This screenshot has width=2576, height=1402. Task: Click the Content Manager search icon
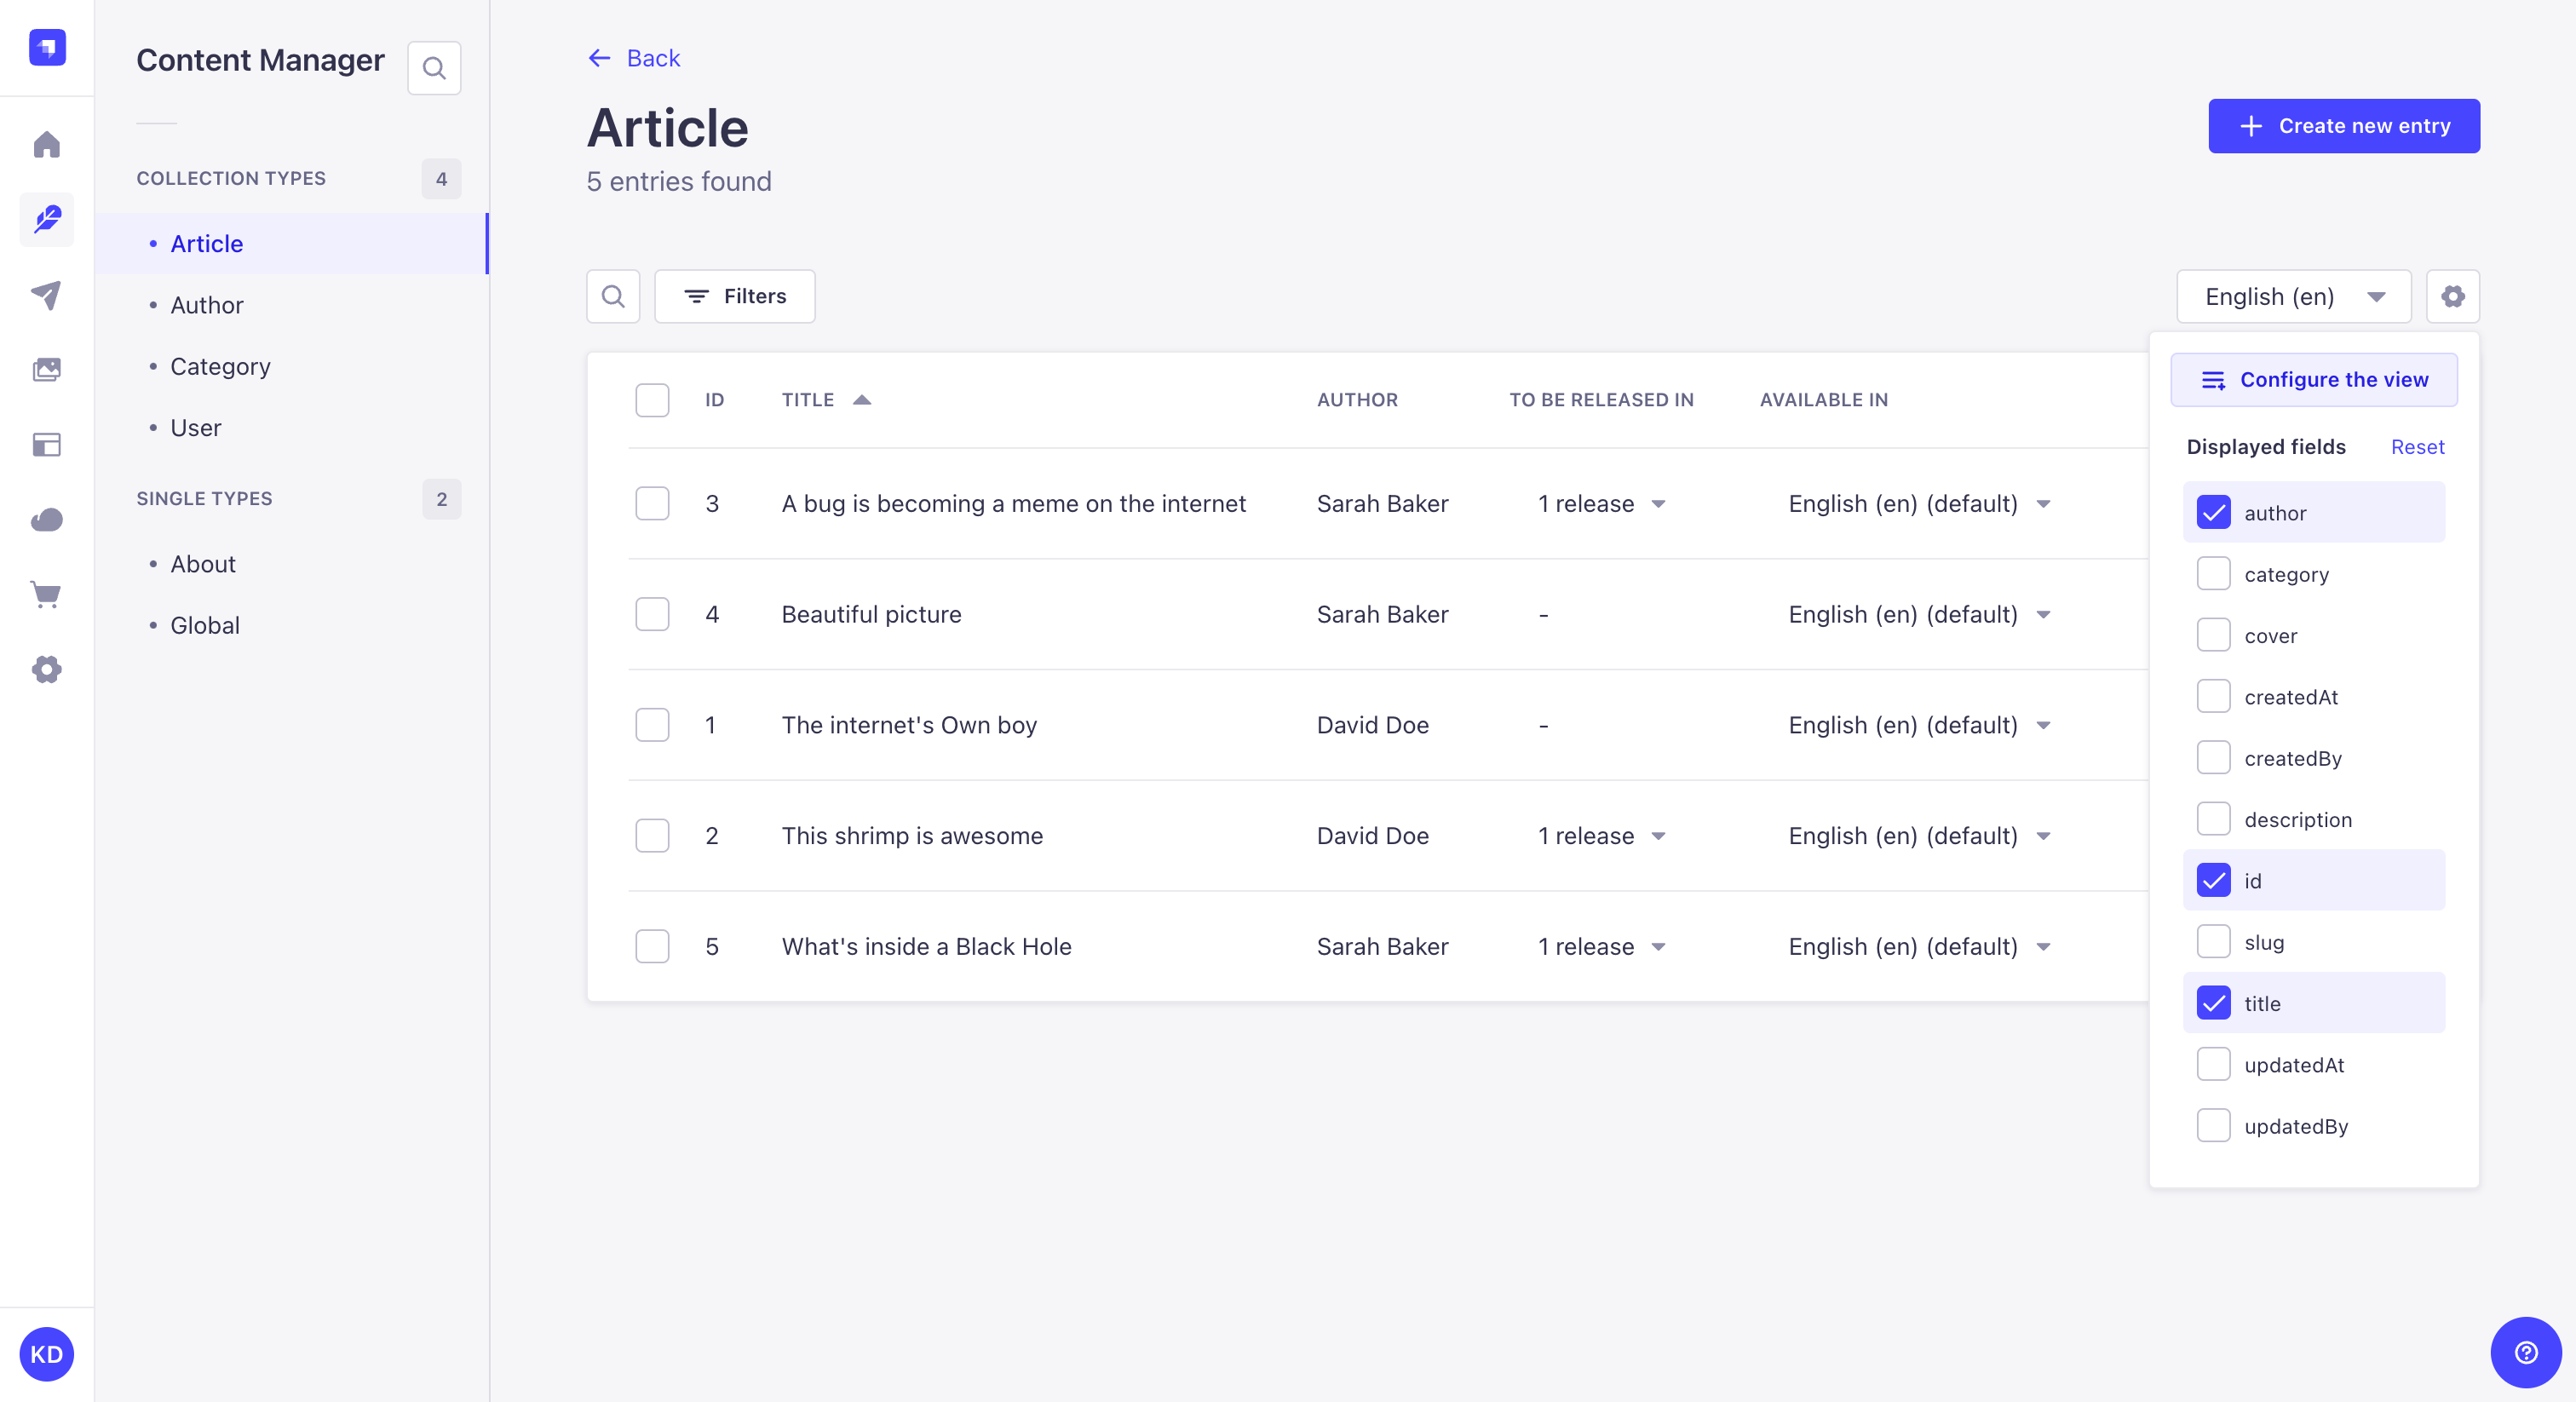[x=435, y=67]
